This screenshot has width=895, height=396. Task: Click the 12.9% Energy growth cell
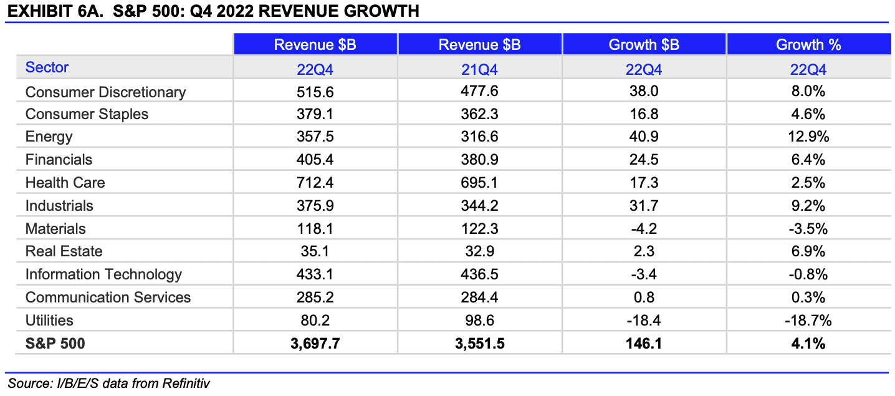point(808,137)
